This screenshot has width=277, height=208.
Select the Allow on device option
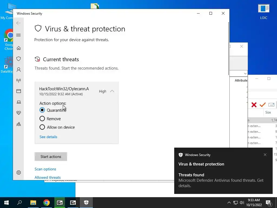[42, 127]
